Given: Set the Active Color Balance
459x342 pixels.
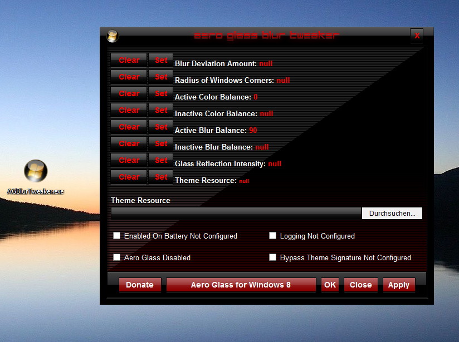Looking at the screenshot, I should pos(161,93).
